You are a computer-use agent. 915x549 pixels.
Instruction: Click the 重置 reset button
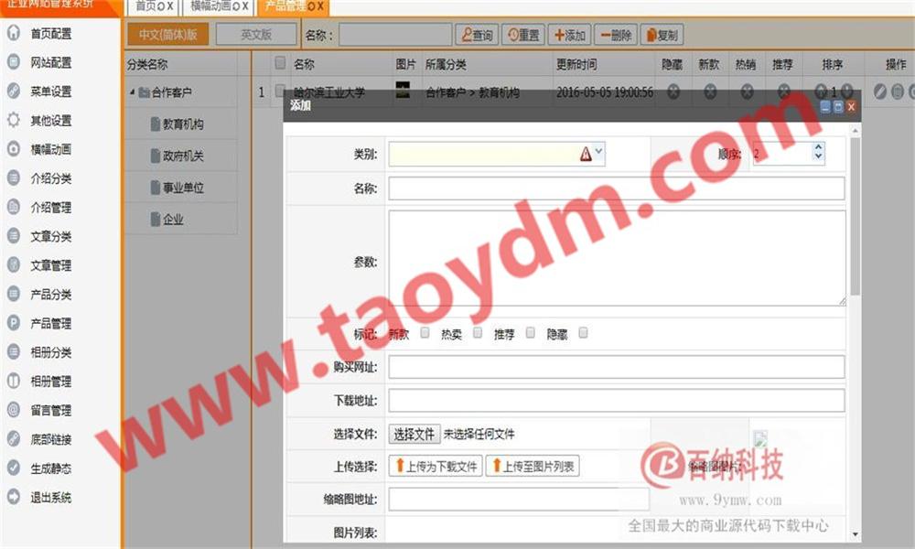(x=523, y=35)
